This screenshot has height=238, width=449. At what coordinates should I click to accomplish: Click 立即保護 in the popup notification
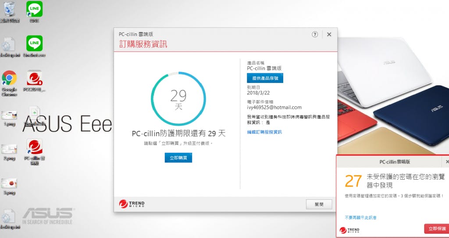[436, 229]
